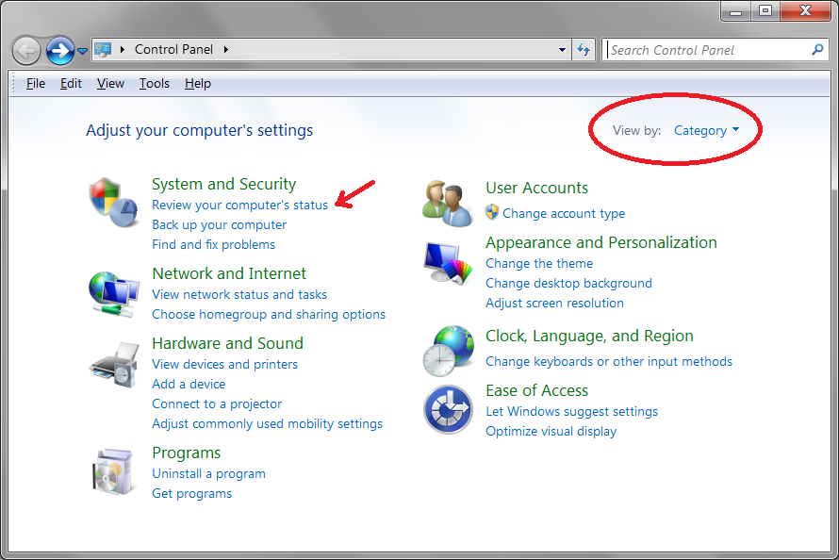Expand the arrow before Control Panel breadcrumb
This screenshot has width=839, height=560.
tap(123, 49)
